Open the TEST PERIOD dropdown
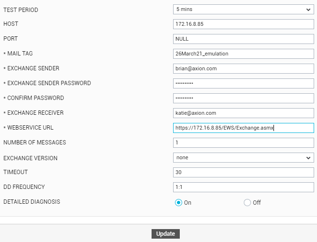The height and width of the screenshot is (242, 317). click(x=243, y=10)
